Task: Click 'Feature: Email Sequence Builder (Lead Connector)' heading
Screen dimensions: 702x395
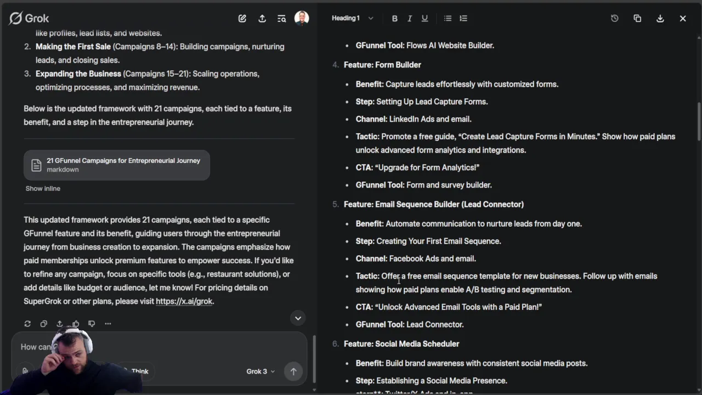Action: click(434, 204)
